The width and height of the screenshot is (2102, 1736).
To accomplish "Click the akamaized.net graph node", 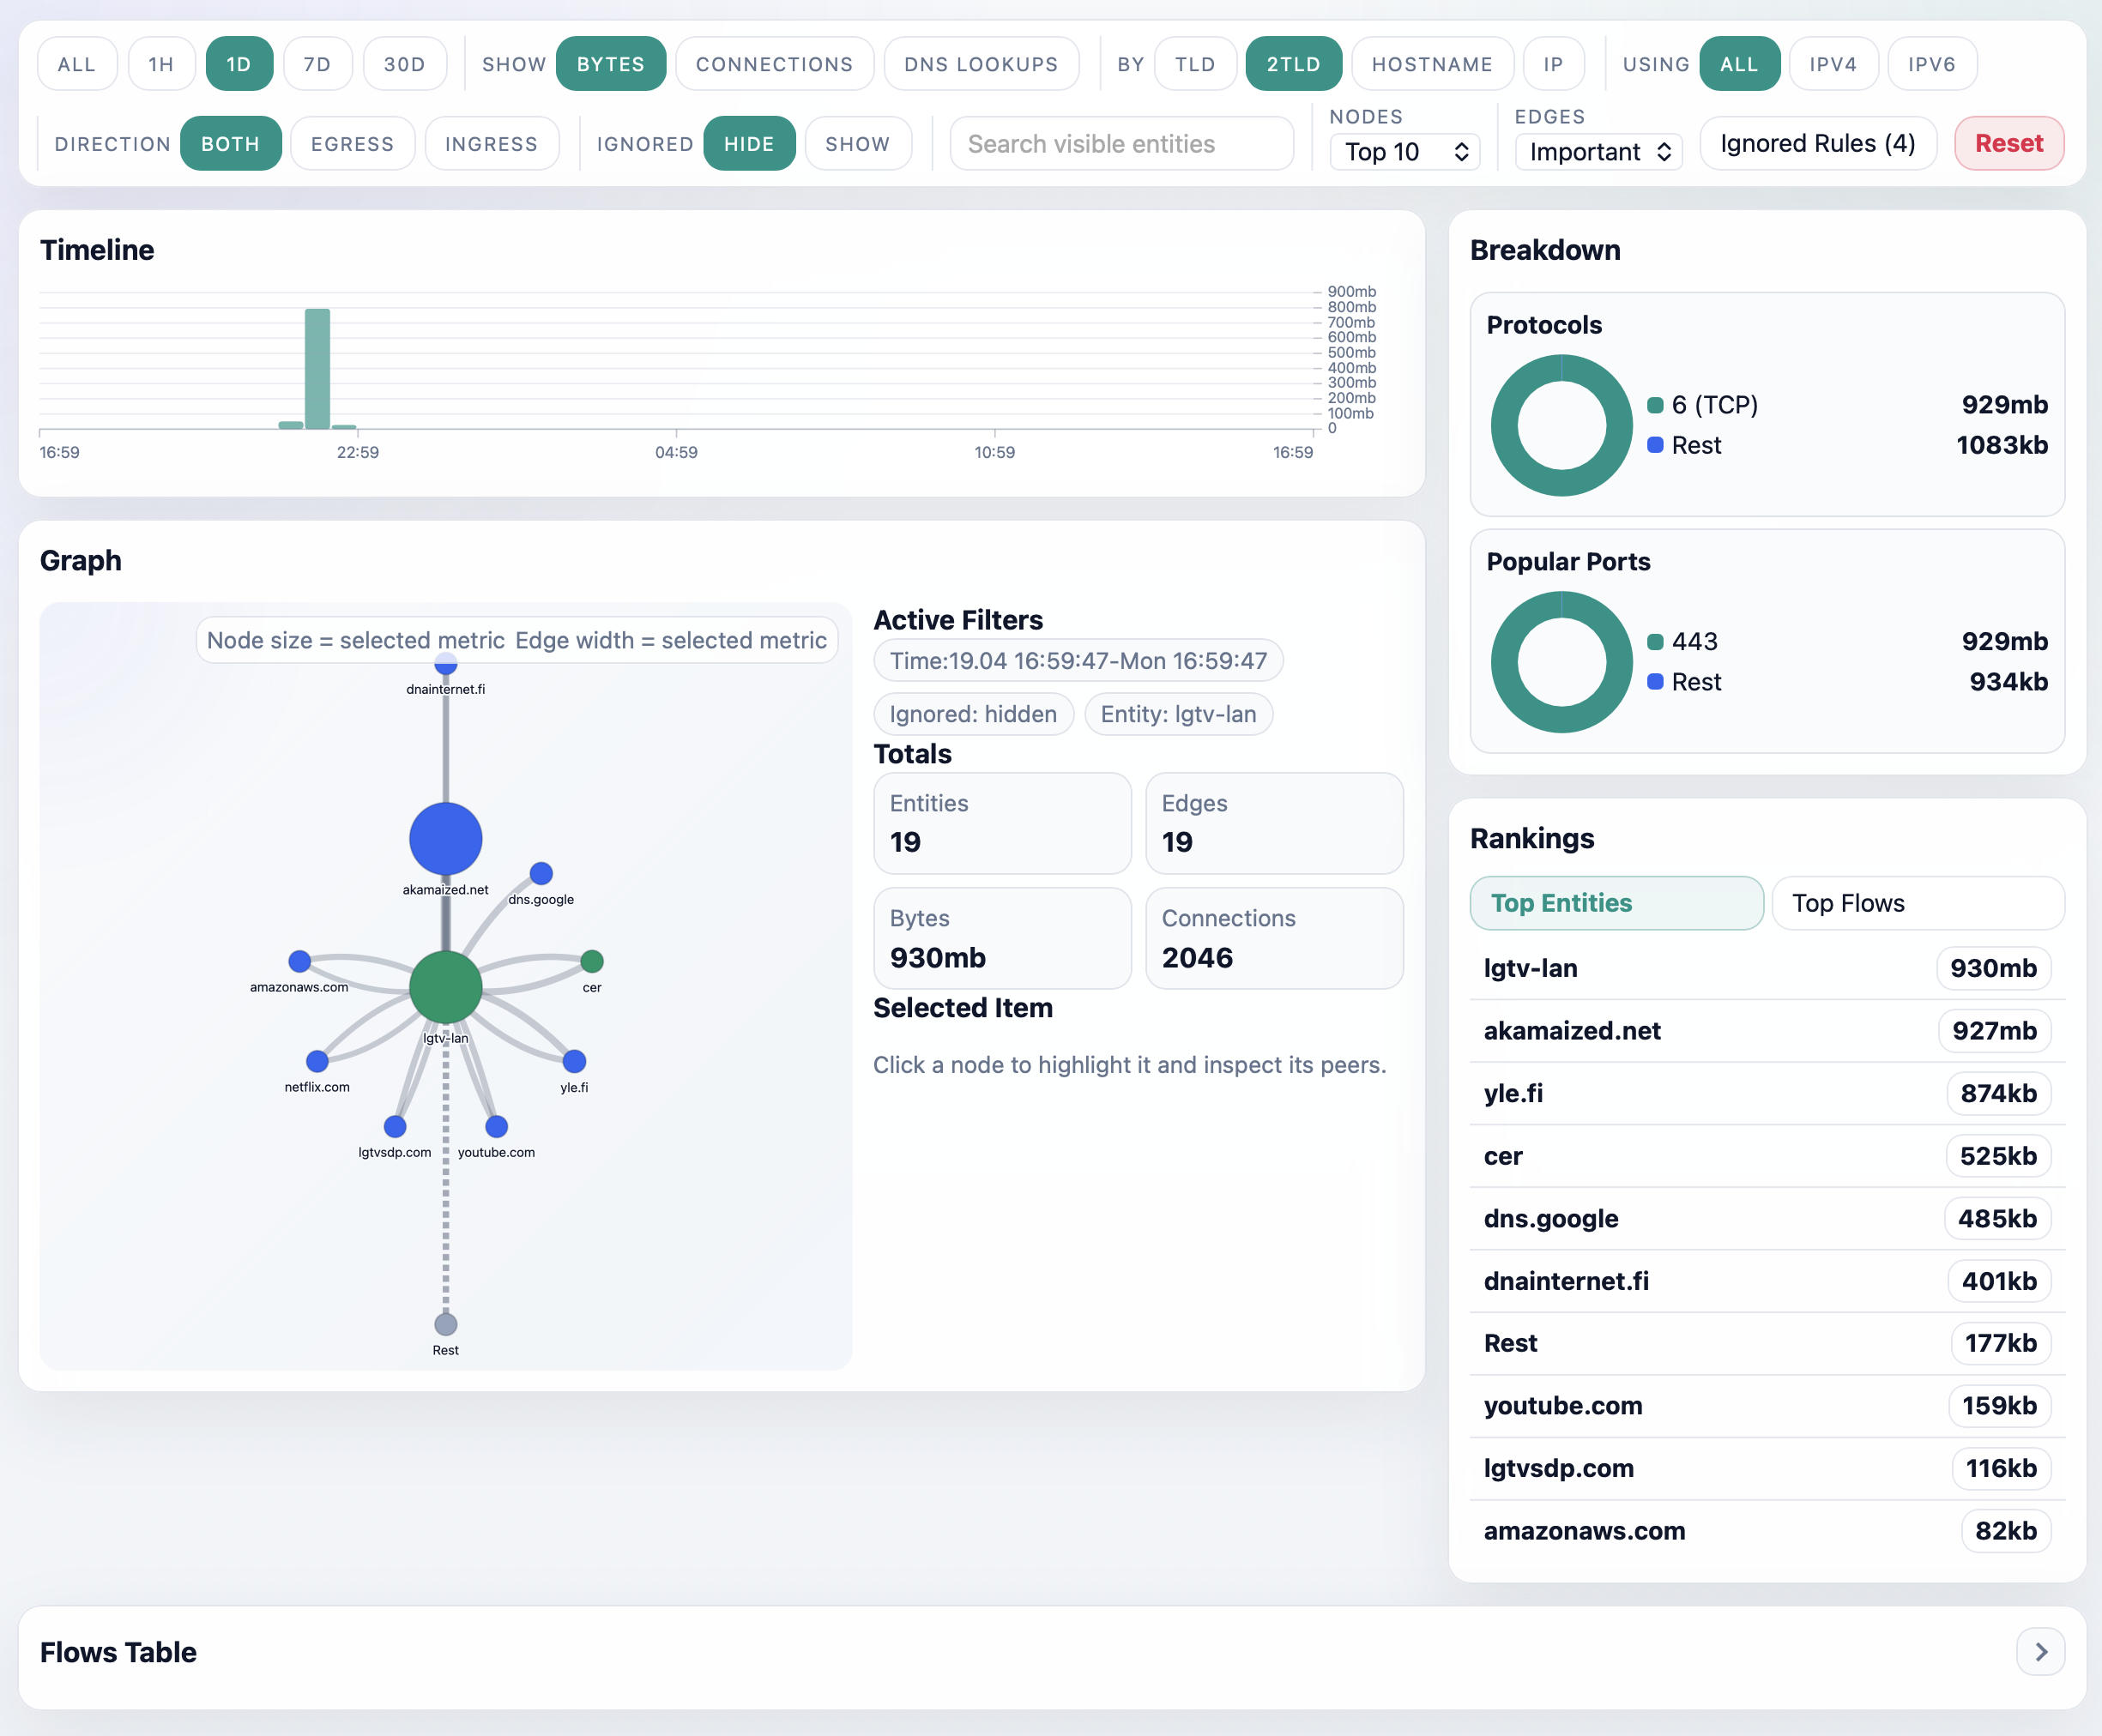I will click(445, 839).
